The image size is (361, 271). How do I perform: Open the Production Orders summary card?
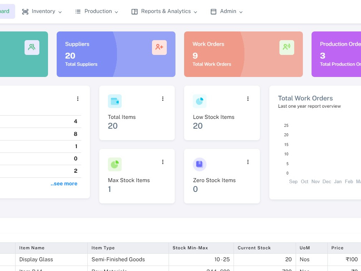[x=336, y=54]
